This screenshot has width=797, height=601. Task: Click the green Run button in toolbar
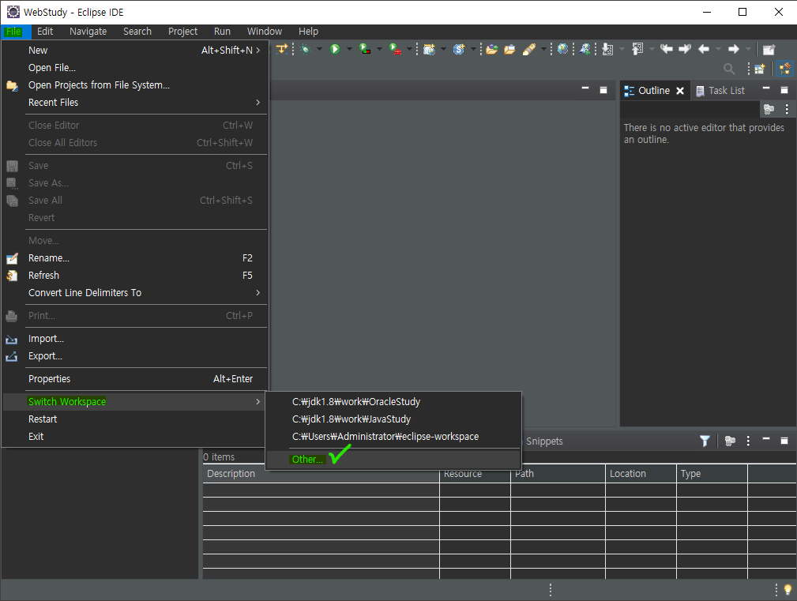pyautogui.click(x=334, y=49)
